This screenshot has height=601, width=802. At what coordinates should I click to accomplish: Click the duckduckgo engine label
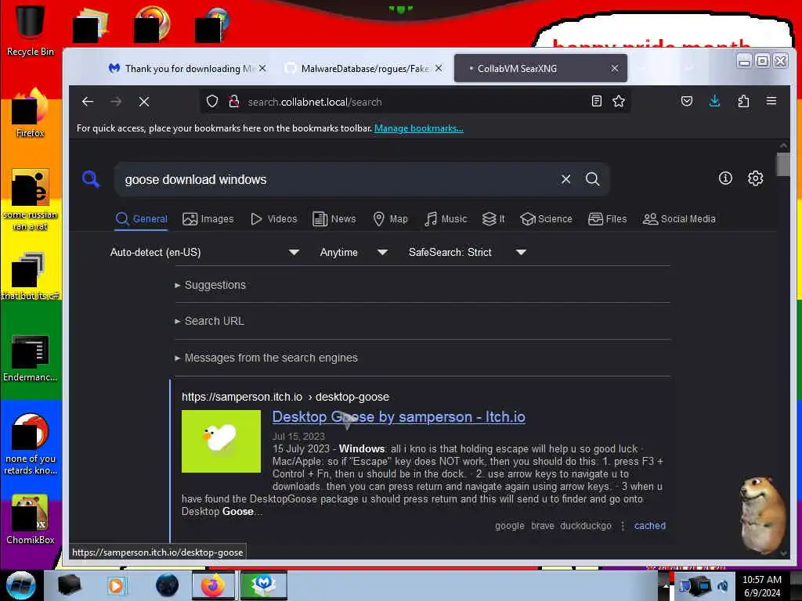coord(586,526)
